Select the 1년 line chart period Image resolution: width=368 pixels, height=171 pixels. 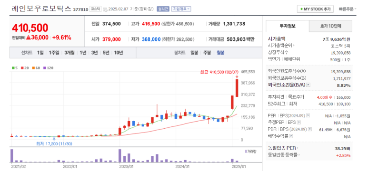click(x=83, y=53)
